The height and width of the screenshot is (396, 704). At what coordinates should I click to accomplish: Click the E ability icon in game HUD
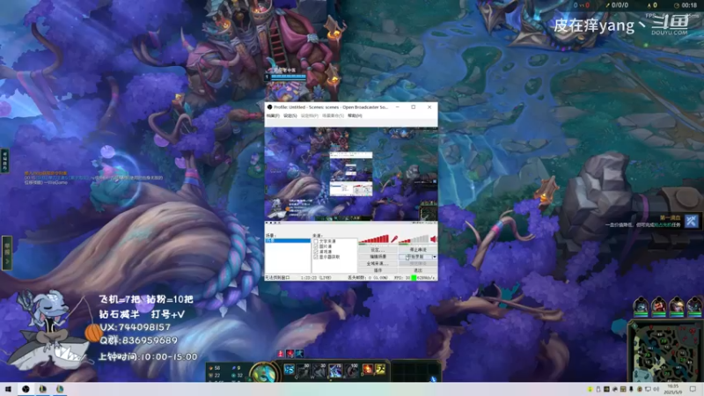[335, 370]
